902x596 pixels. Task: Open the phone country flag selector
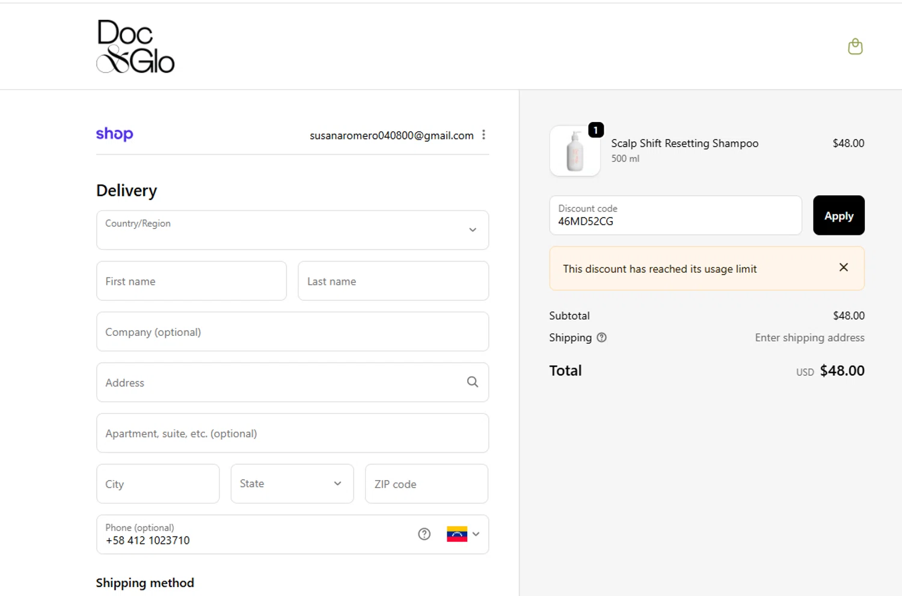(463, 534)
